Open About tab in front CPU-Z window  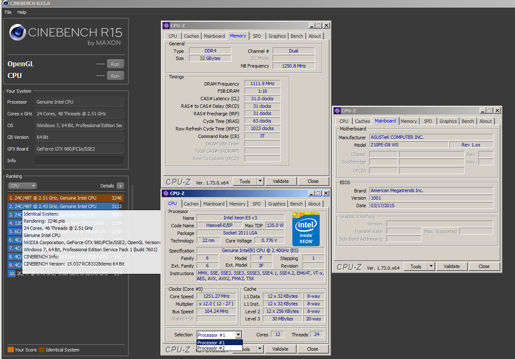pyautogui.click(x=314, y=204)
